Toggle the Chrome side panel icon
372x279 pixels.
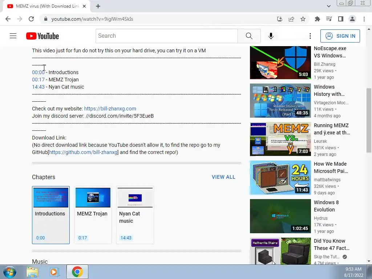pos(341,19)
